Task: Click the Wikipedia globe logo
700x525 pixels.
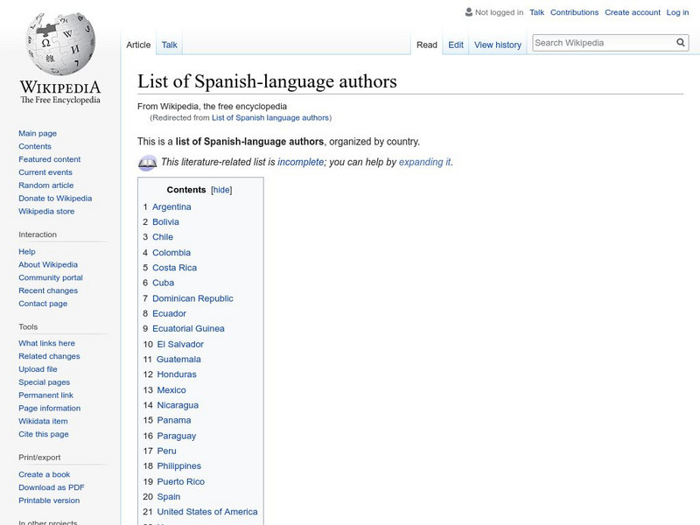Action: (x=60, y=44)
